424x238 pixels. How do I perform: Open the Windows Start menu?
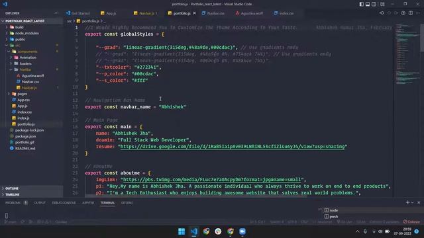[182, 231]
